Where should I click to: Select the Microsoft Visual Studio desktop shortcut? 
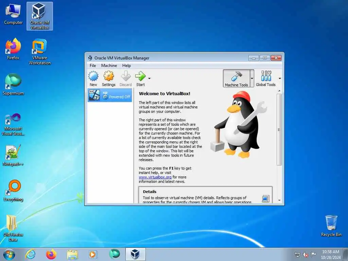pyautogui.click(x=13, y=124)
